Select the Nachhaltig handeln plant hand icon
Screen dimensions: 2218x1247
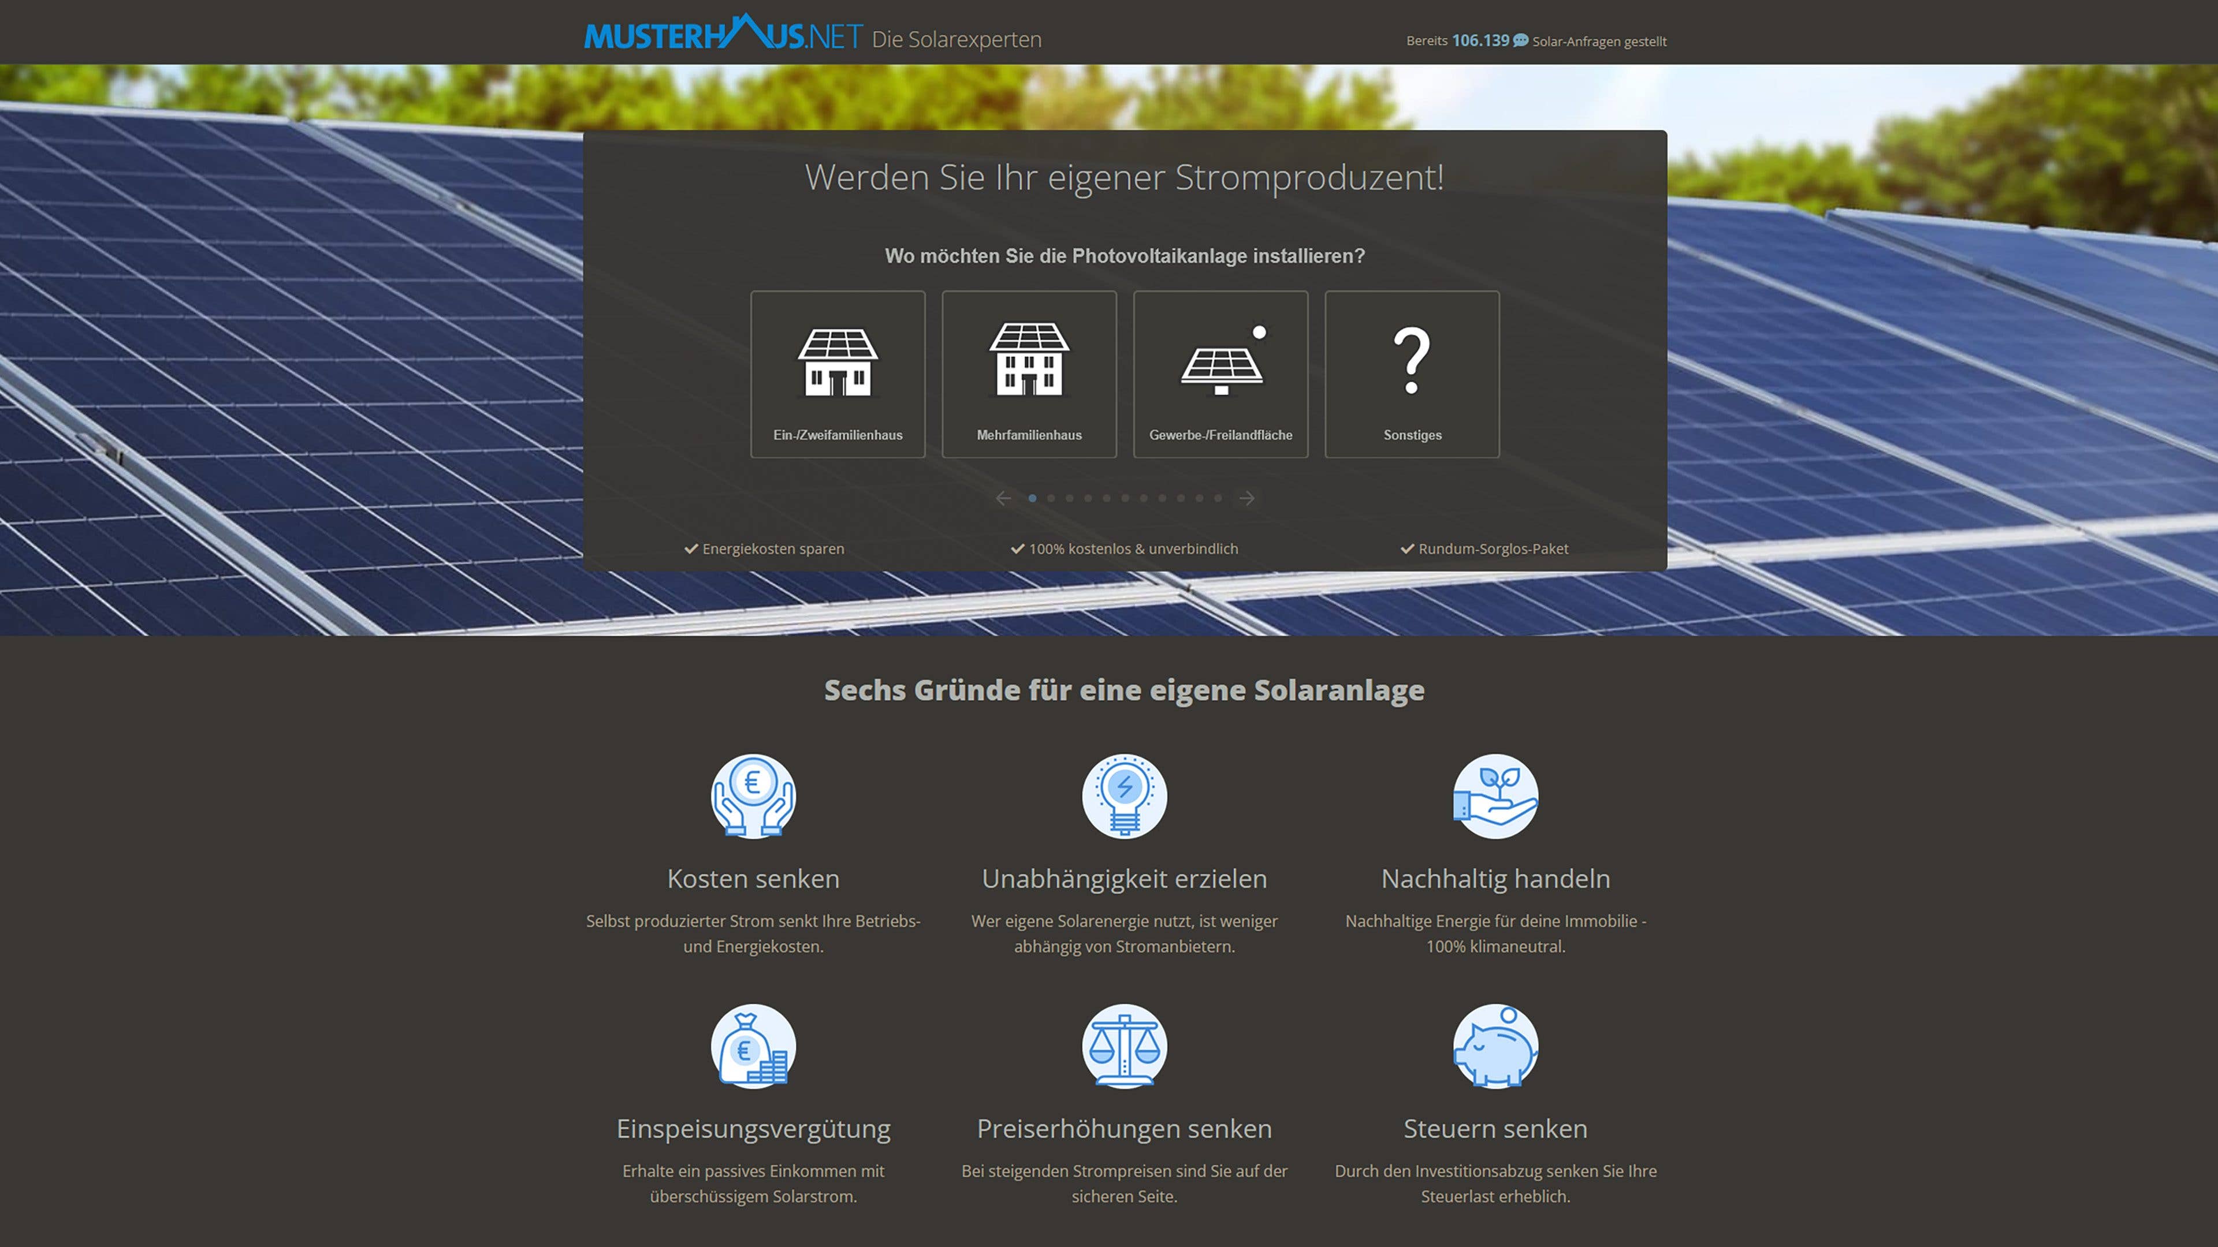pyautogui.click(x=1495, y=796)
